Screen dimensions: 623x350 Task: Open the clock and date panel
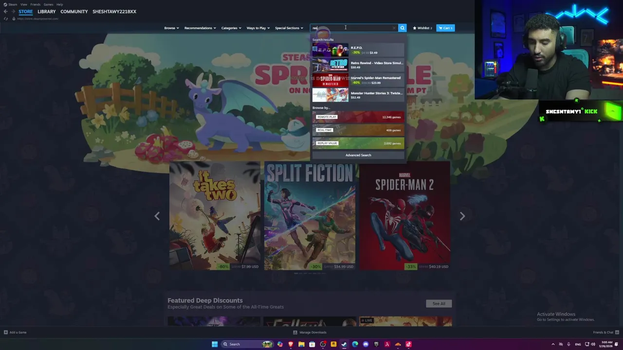point(606,344)
